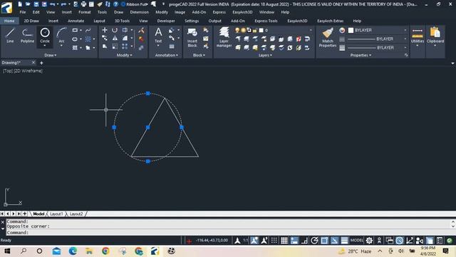
Task: Expand the Annotation panel
Action: 167,55
